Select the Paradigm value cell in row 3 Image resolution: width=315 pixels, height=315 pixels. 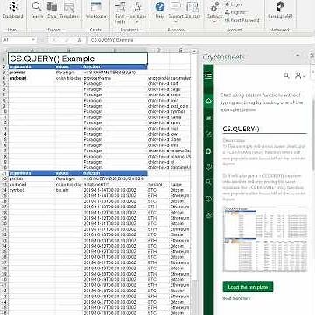(69, 73)
